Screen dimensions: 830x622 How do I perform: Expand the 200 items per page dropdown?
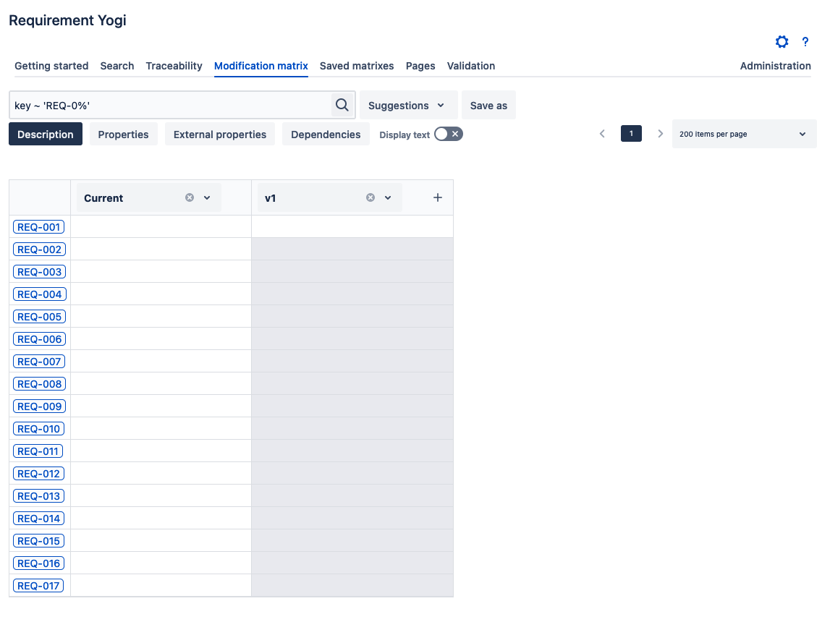[743, 134]
